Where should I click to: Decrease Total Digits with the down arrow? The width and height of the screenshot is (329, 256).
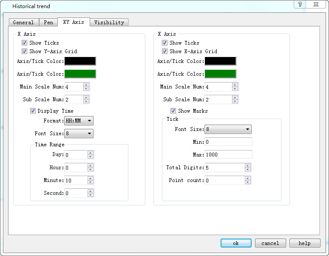click(247, 170)
